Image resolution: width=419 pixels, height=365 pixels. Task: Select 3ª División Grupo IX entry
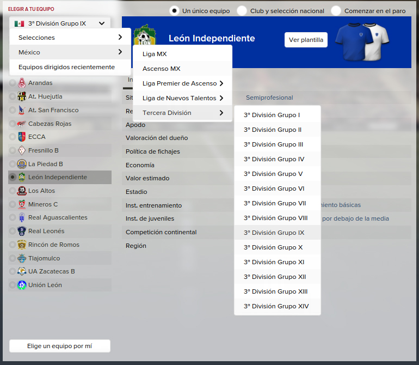278,233
